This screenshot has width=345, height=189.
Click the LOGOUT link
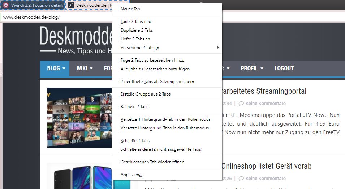(x=284, y=68)
